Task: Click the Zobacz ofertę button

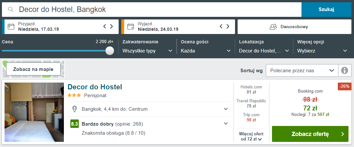Action: [310, 134]
